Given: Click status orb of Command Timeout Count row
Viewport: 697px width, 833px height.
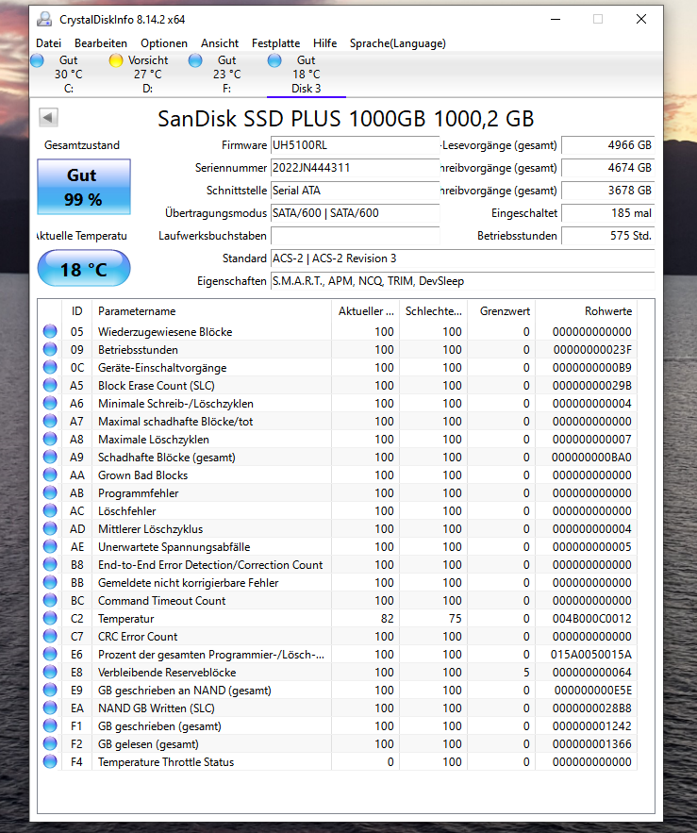Looking at the screenshot, I should [50, 600].
